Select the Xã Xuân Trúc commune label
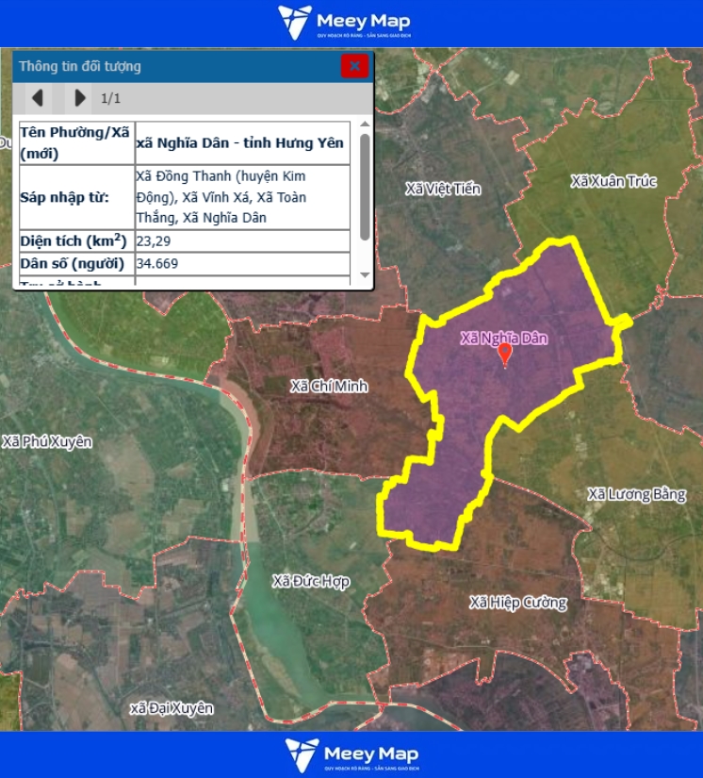The image size is (703, 778). point(613,181)
